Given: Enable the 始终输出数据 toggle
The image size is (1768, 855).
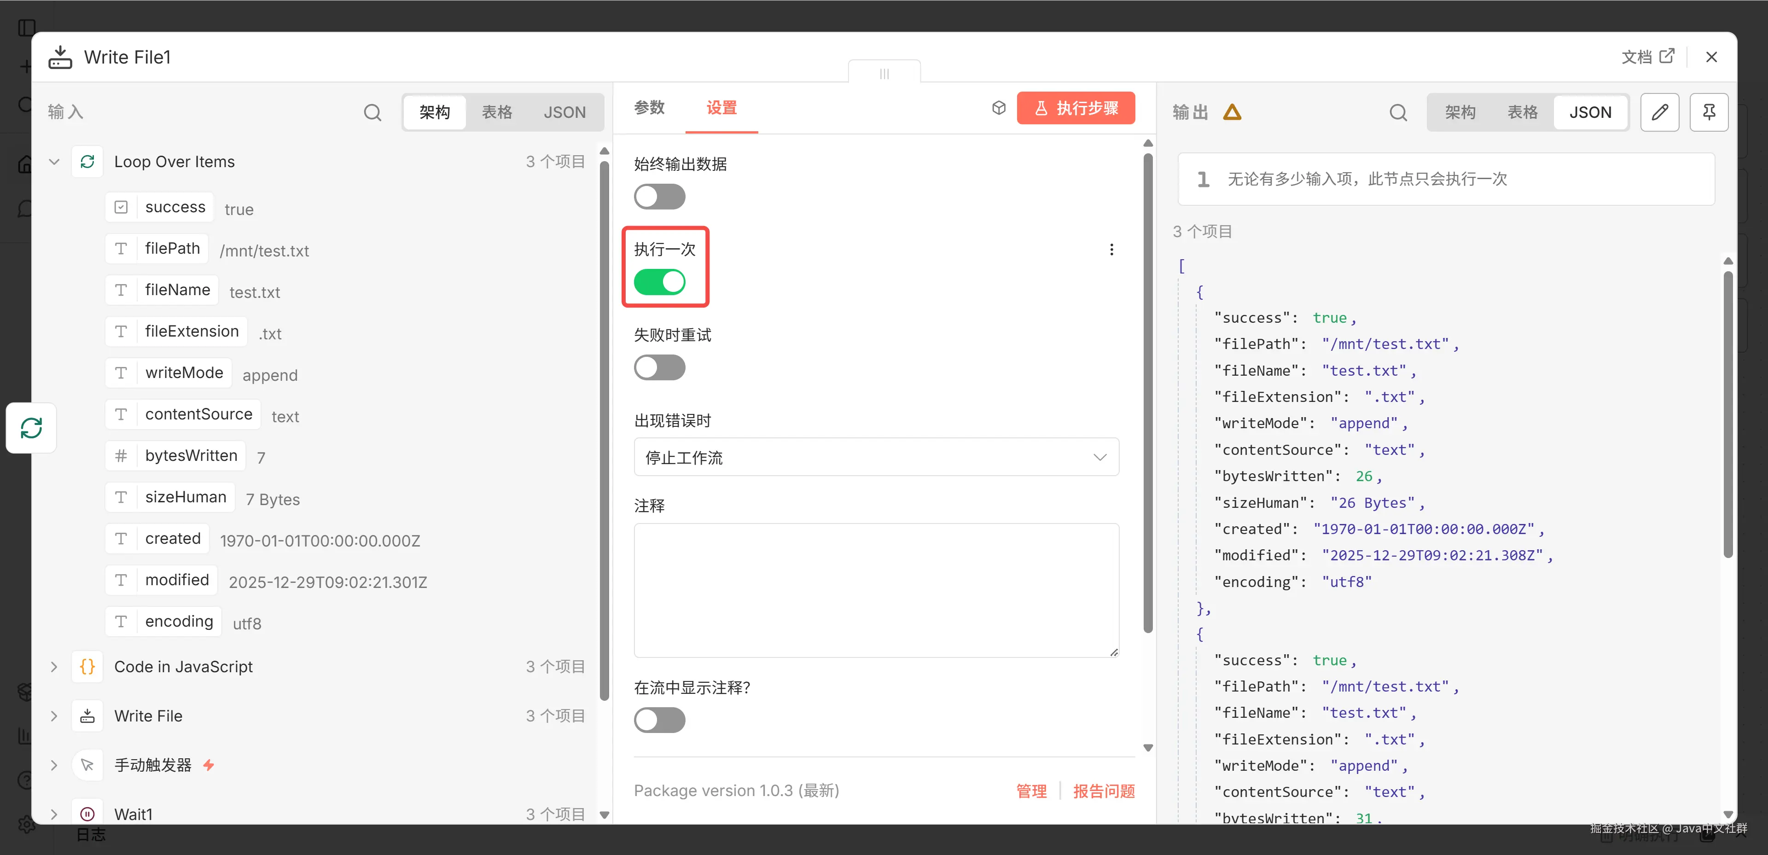Looking at the screenshot, I should click(x=659, y=197).
